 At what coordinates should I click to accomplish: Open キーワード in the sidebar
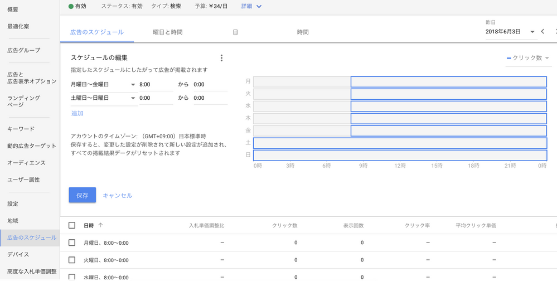click(21, 129)
